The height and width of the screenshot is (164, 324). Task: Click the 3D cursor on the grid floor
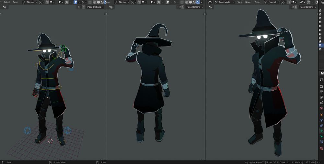coord(50,141)
